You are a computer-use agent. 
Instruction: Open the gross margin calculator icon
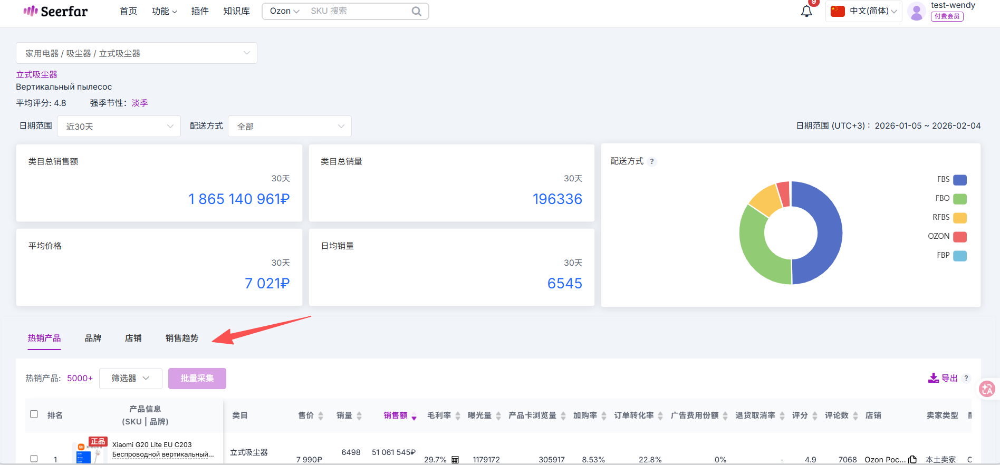[x=455, y=460]
